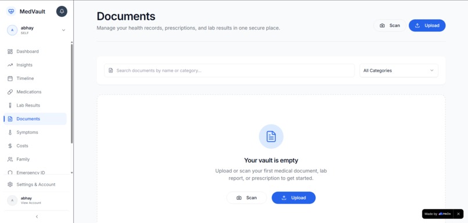Click the Medications pill icon

point(10,92)
